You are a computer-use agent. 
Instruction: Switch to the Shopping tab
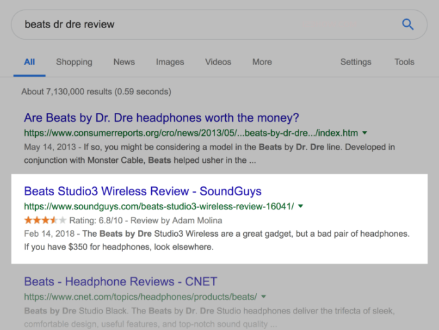pos(74,62)
